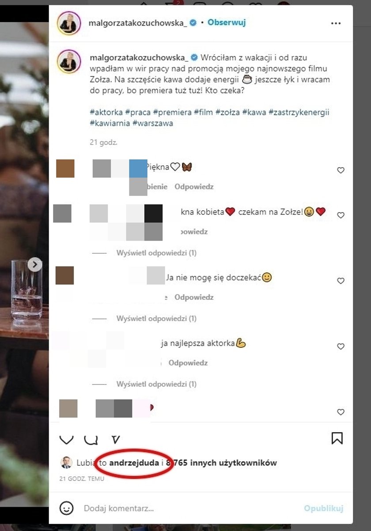Expand replies under 'czekam na Zołze' comment
371x531 pixels.
(x=156, y=253)
